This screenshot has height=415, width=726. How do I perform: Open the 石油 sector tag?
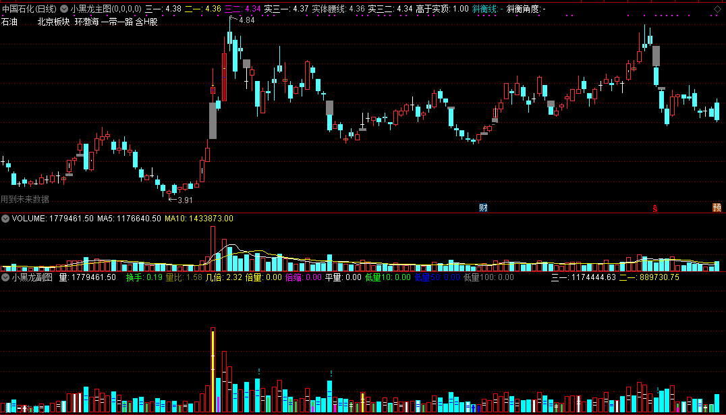[9, 22]
